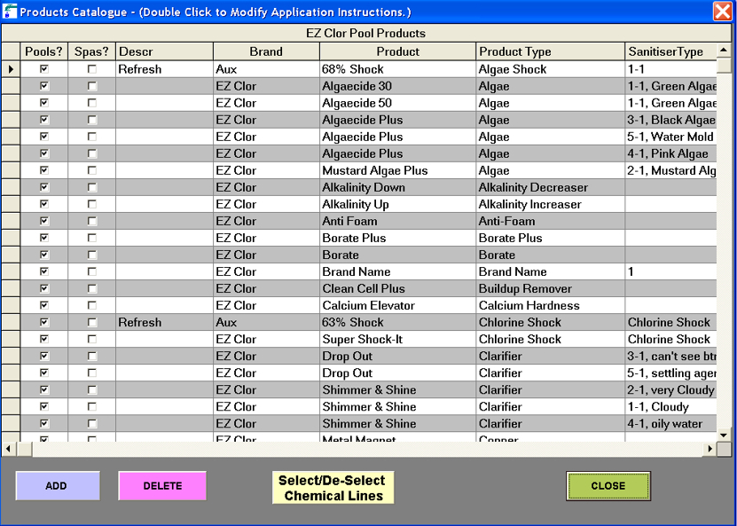Click the horizontal scrollbar right arrow
This screenshot has height=526, width=737.
tap(710, 449)
